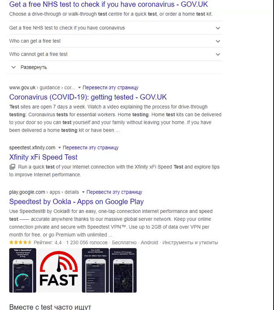
Task: Open dropdown arrow beside speedtest.xfinity.com
Action: coord(59,148)
